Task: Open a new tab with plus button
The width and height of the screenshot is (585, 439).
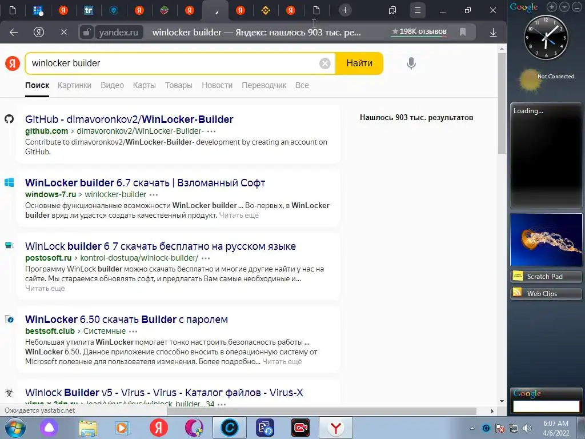Action: click(x=345, y=10)
